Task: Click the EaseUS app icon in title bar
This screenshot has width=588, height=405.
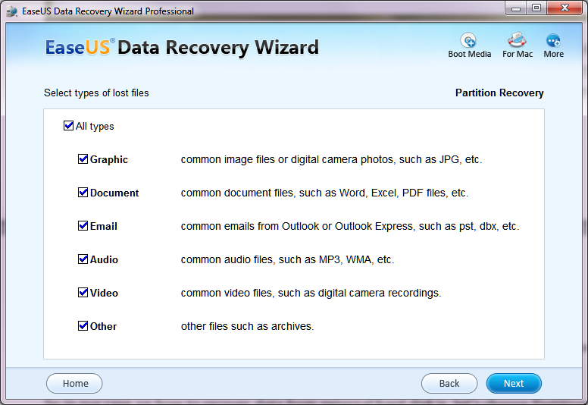Action: point(12,11)
